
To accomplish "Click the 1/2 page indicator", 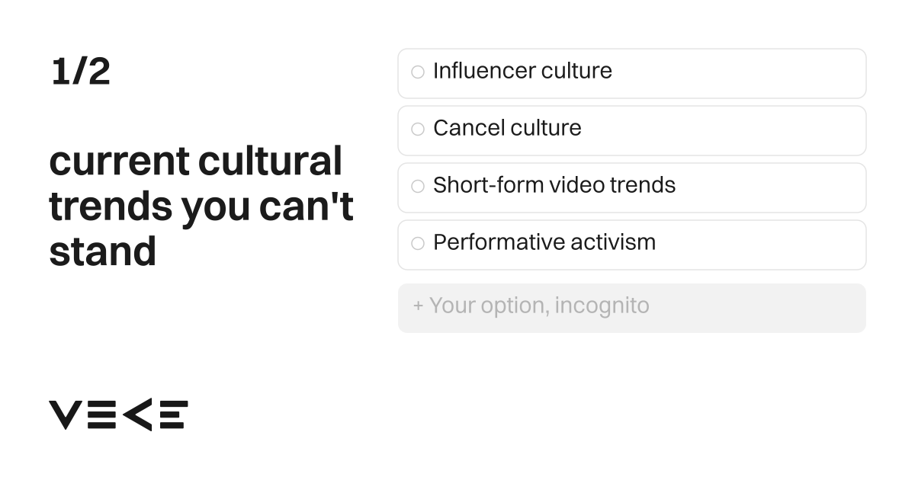I will (x=81, y=72).
